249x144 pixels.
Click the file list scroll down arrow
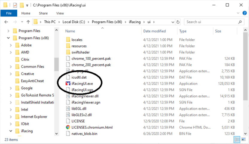click(x=245, y=134)
